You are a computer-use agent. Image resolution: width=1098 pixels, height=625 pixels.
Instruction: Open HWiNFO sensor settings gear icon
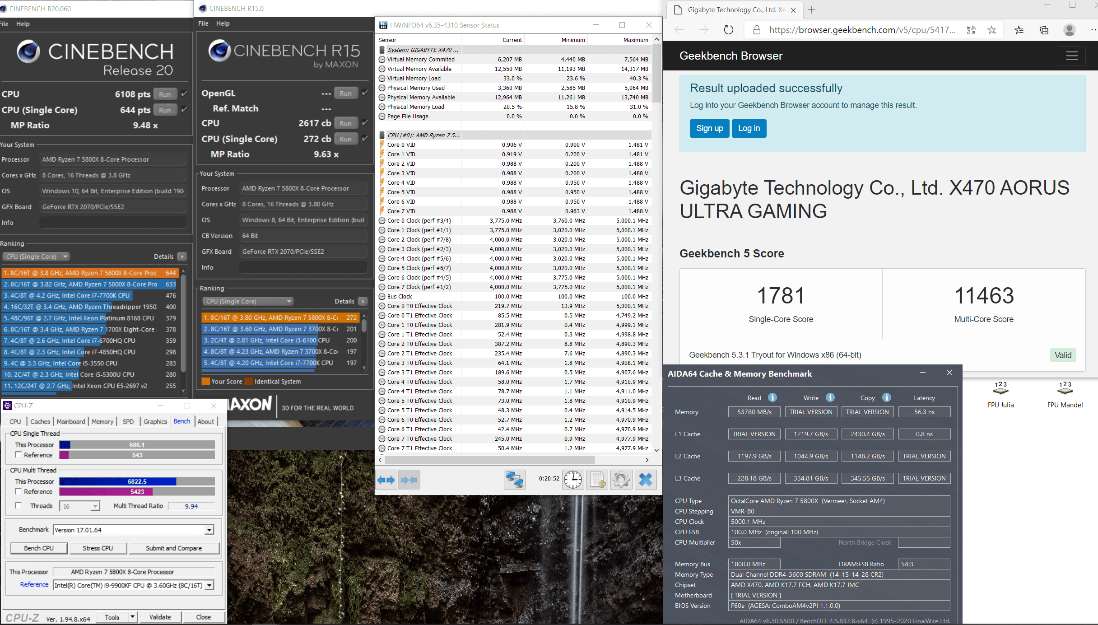point(621,480)
